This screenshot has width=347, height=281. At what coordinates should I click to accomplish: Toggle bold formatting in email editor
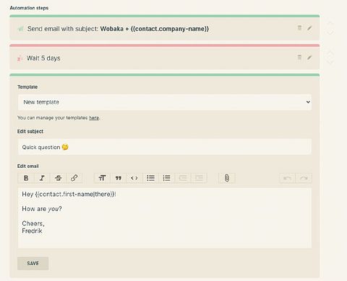(x=26, y=178)
